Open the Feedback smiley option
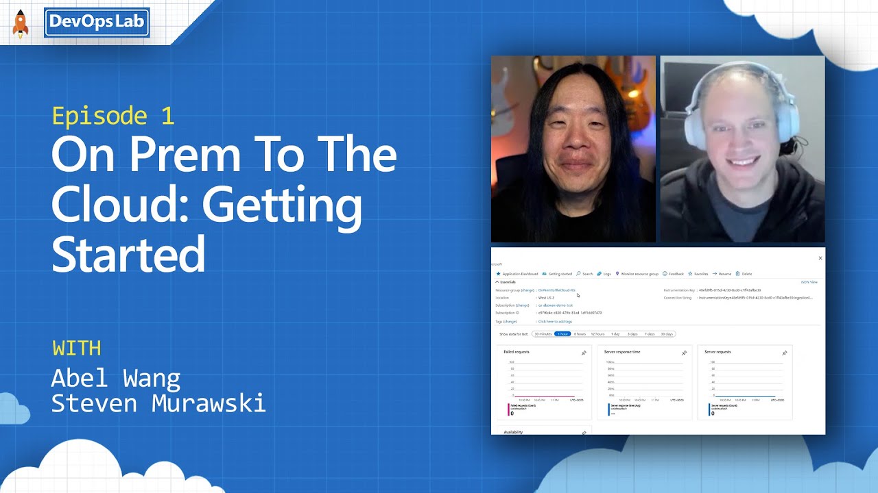878x493 pixels. click(x=674, y=274)
